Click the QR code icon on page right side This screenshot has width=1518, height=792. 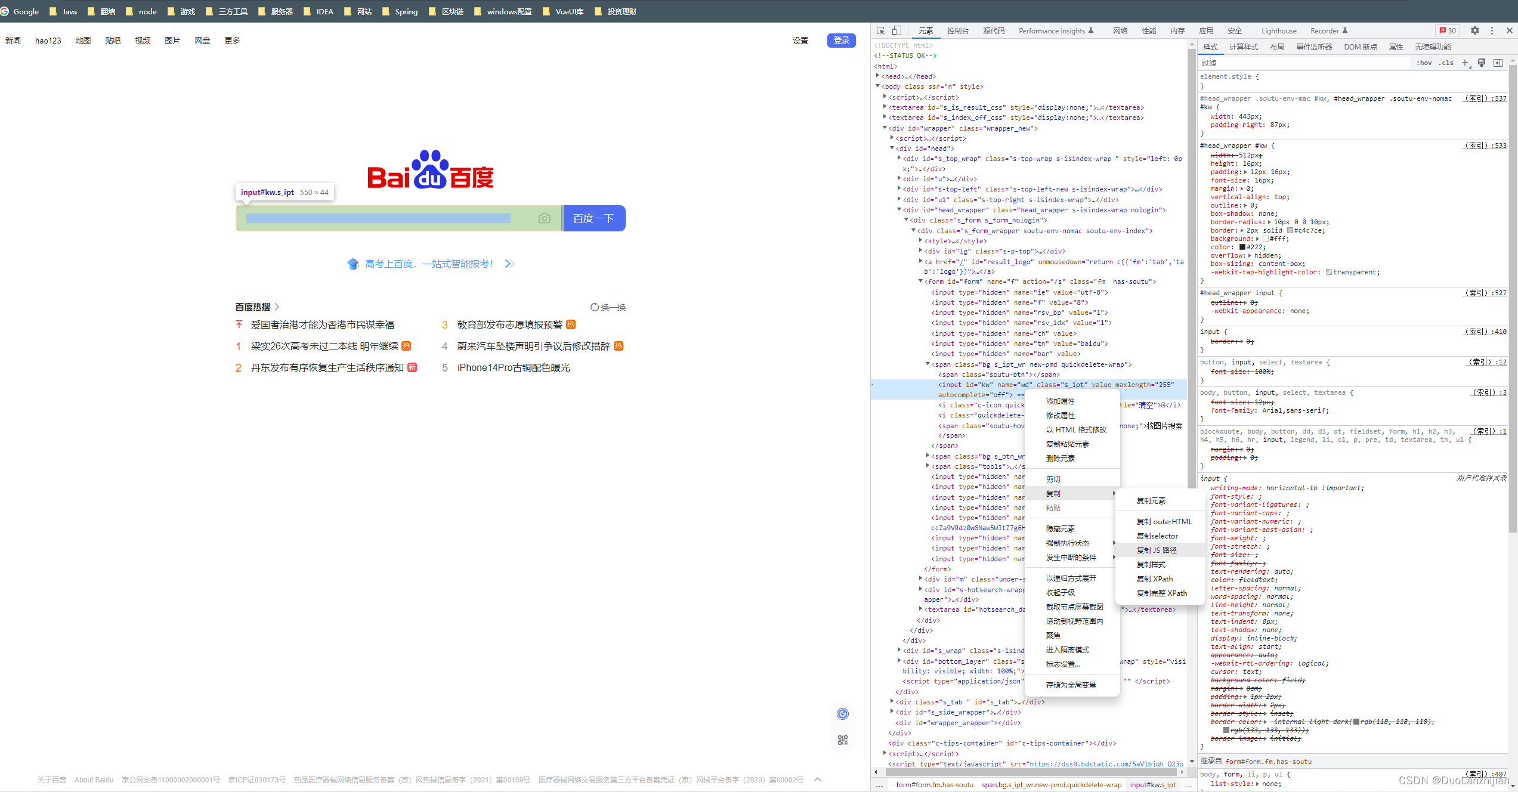tap(843, 740)
